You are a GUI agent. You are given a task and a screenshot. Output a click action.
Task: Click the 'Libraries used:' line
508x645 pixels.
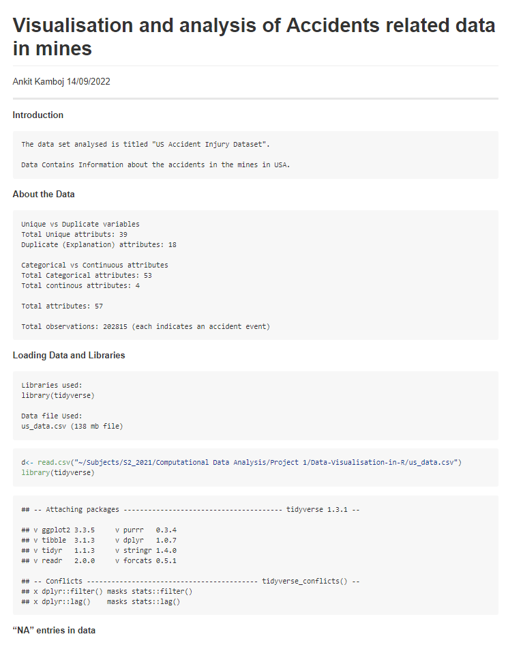click(52, 385)
